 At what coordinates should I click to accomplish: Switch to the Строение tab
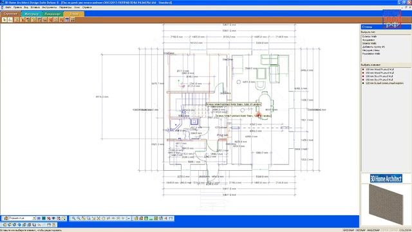point(10,14)
